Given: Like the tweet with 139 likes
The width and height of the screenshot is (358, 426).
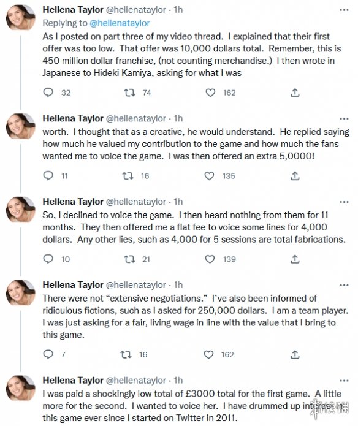Looking at the screenshot, I should pos(210,259).
